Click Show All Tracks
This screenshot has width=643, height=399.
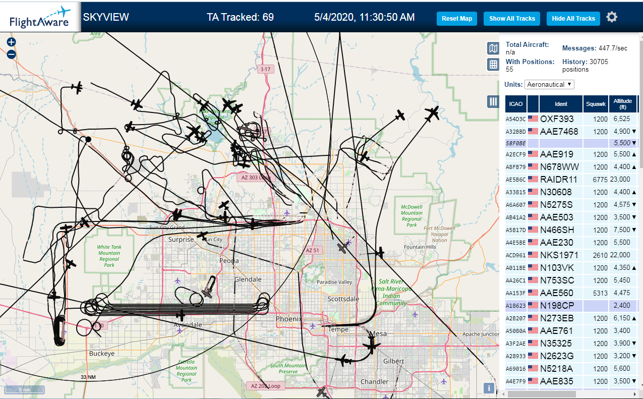pos(512,19)
